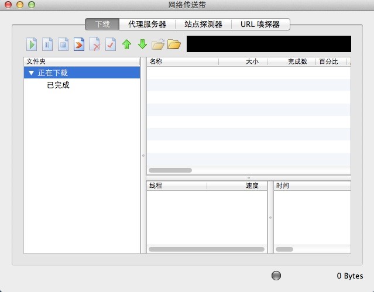
Task: Click the stop download icon
Action: (63, 44)
